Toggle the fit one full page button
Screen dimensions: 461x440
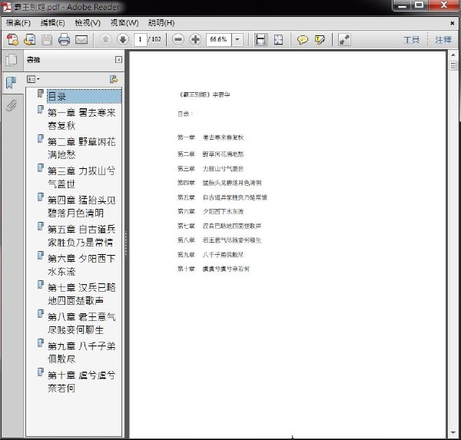(278, 39)
